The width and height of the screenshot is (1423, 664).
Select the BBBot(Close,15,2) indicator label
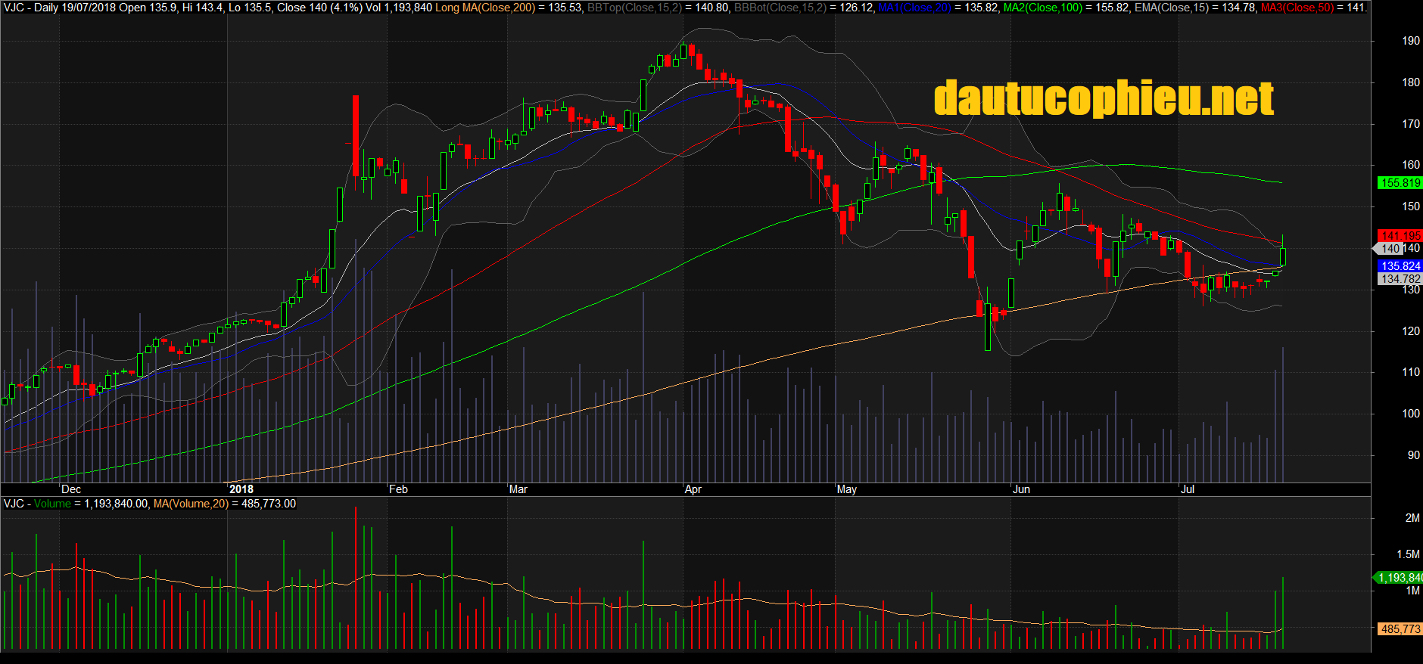point(780,8)
